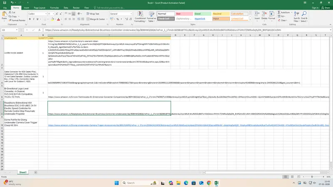Open the Diving underwater camera Amazon hyperlink

pos(189,125)
